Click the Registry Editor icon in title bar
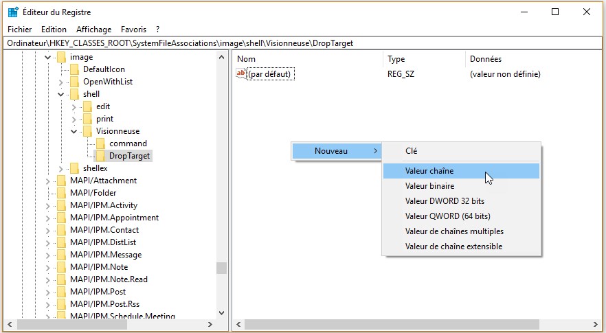Viewport: 606px width, 333px height. coord(14,12)
